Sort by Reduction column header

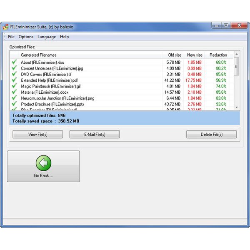click(217, 55)
